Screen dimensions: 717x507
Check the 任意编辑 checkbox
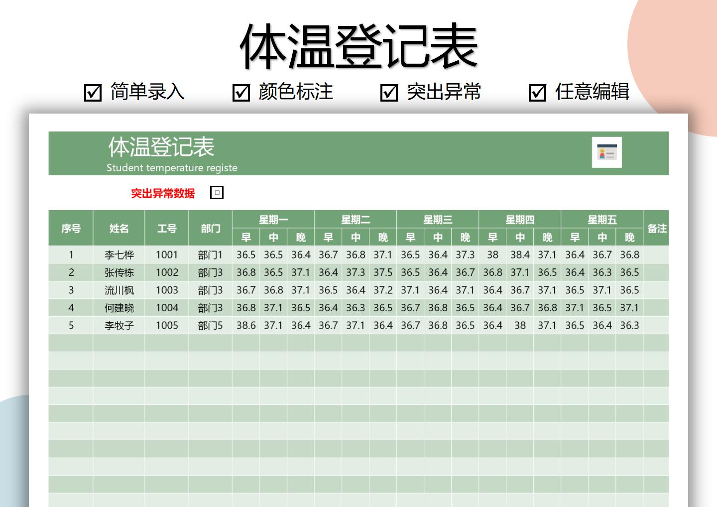click(537, 92)
